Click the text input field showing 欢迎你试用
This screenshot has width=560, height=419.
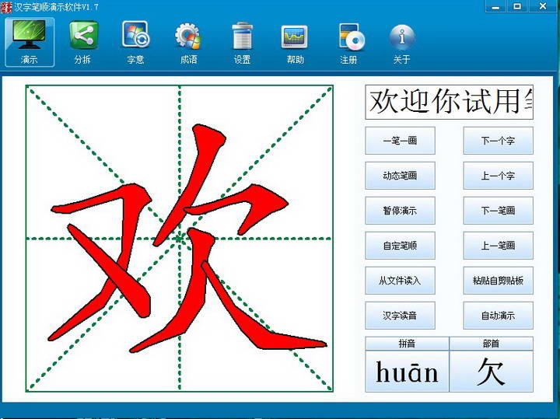point(449,103)
